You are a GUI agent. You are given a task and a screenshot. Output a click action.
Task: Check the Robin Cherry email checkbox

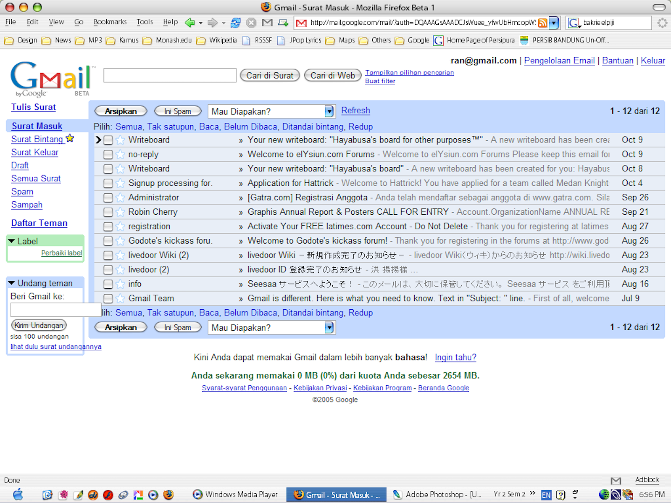[x=108, y=212]
